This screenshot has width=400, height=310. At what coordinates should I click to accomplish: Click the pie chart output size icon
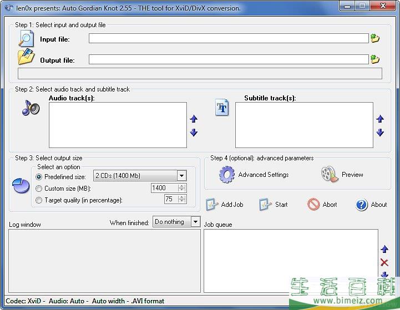pyautogui.click(x=21, y=186)
